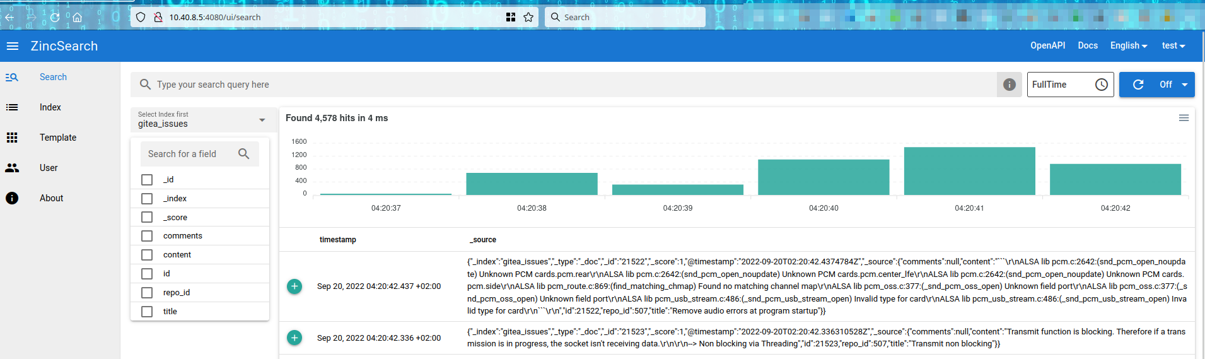Go to the Index page

50,107
